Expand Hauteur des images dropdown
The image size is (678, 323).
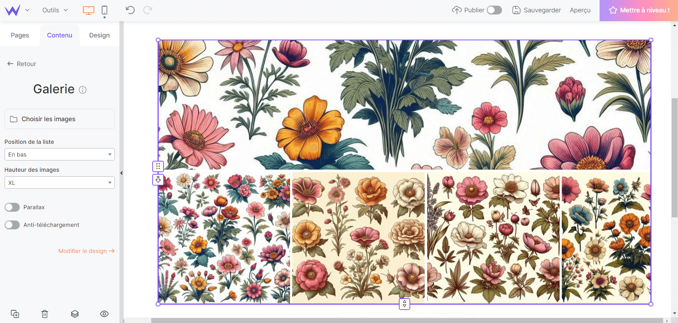click(x=59, y=183)
